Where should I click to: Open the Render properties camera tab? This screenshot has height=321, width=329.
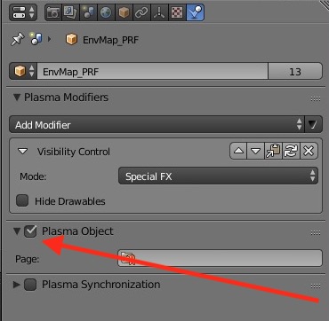coord(53,12)
